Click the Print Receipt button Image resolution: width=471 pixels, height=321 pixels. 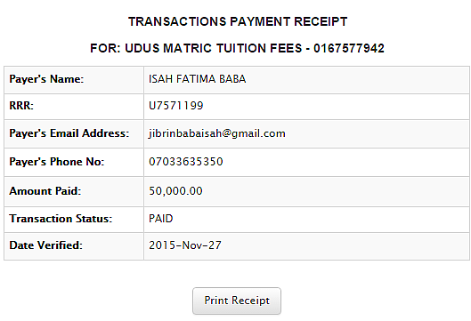pyautogui.click(x=237, y=301)
